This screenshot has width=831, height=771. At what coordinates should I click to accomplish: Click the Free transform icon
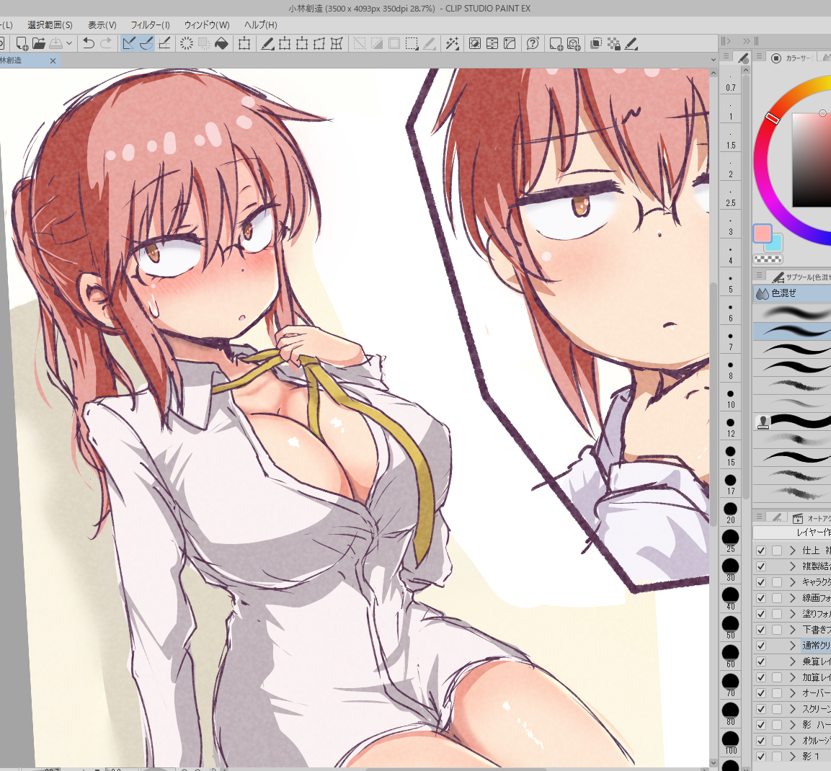pos(319,43)
